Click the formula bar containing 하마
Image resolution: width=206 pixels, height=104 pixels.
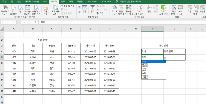point(122,22)
